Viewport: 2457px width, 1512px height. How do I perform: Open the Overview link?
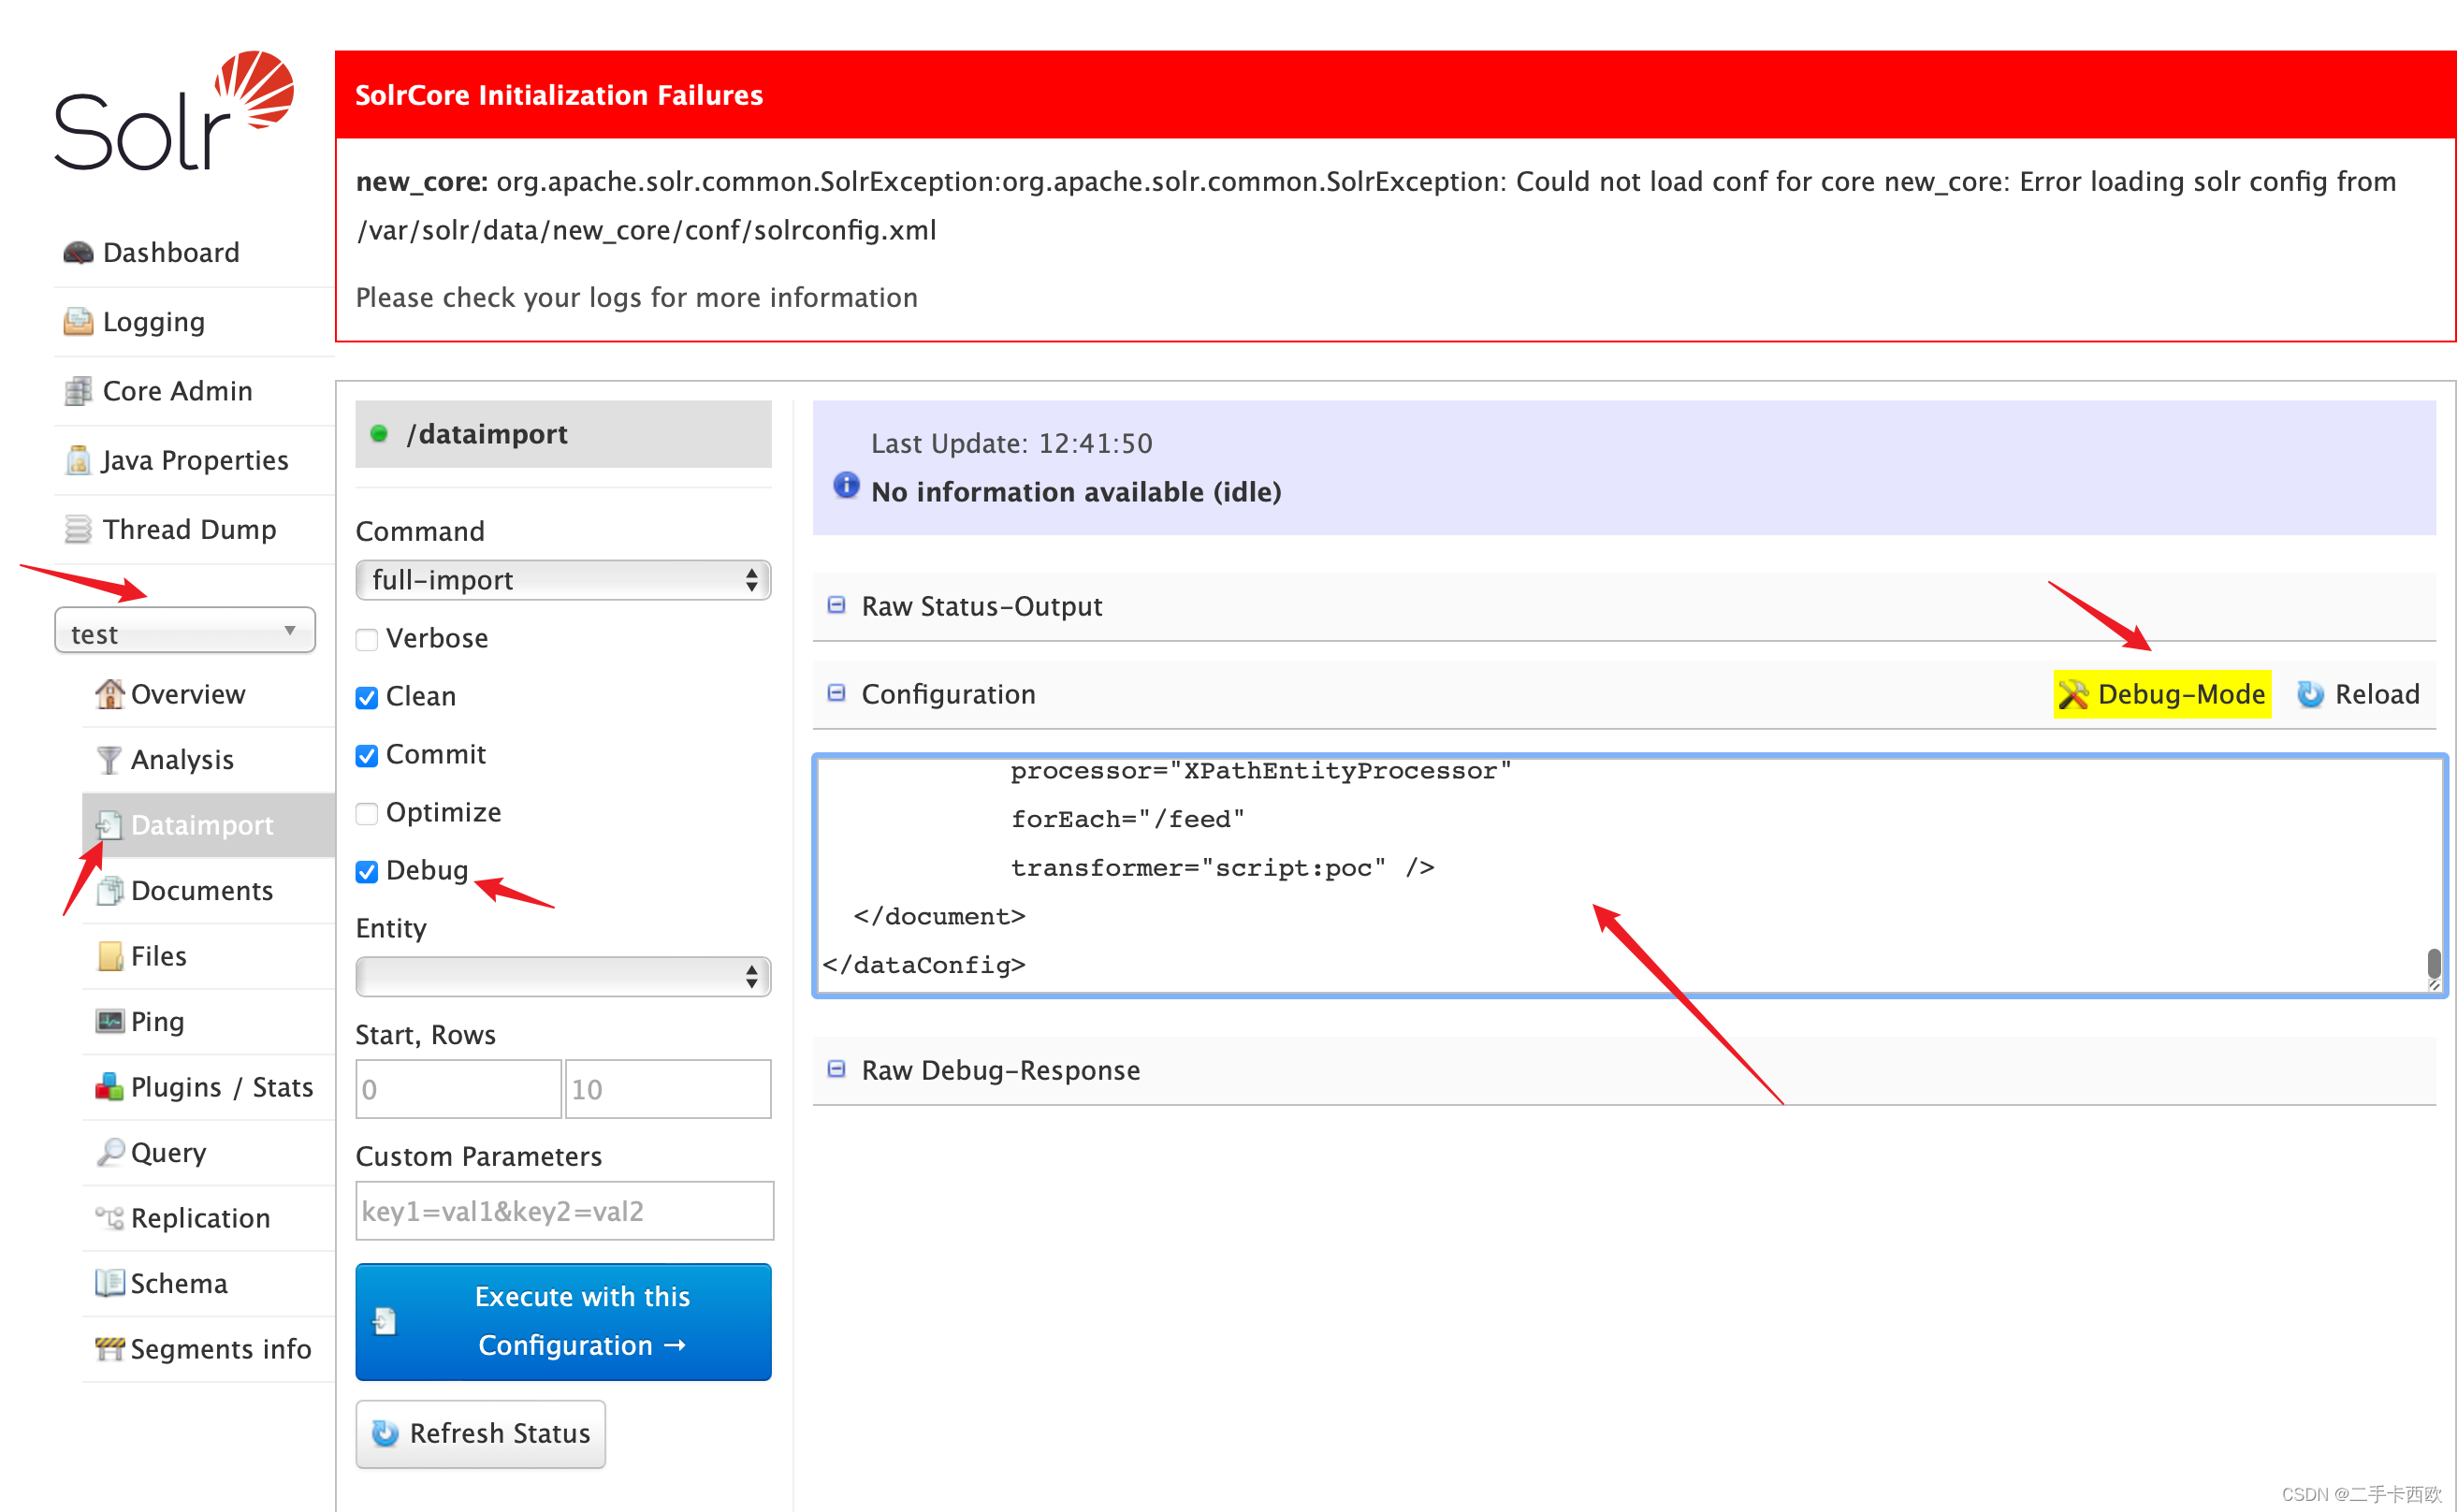188,693
